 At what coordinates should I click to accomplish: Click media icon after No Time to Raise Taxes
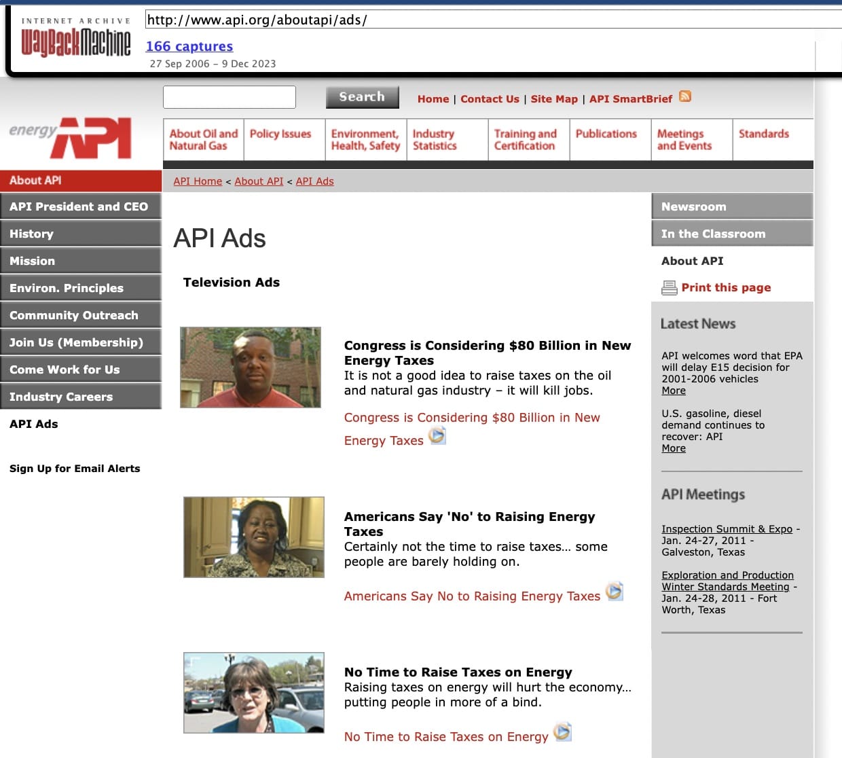pyautogui.click(x=562, y=732)
